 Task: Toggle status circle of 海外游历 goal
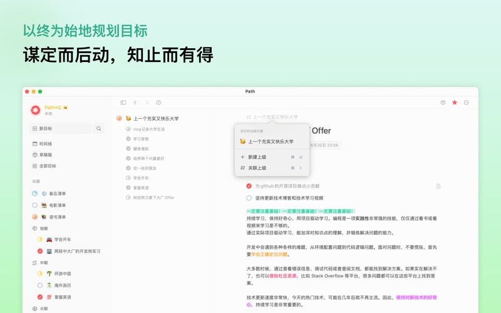[40, 285]
